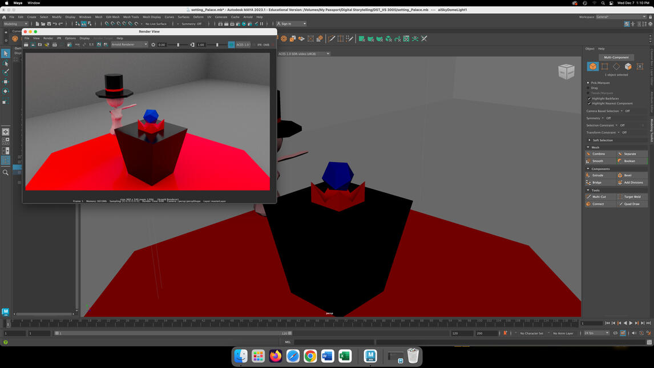This screenshot has height=368, width=654.
Task: Select the Extrude tool icon
Action: click(x=597, y=175)
